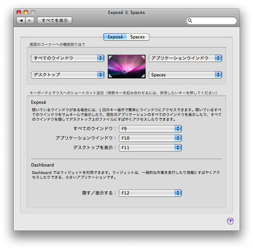Viewport: 253px width, 249px height.
Task: Open the デスクトップ corner dropdown
Action: coord(68,75)
